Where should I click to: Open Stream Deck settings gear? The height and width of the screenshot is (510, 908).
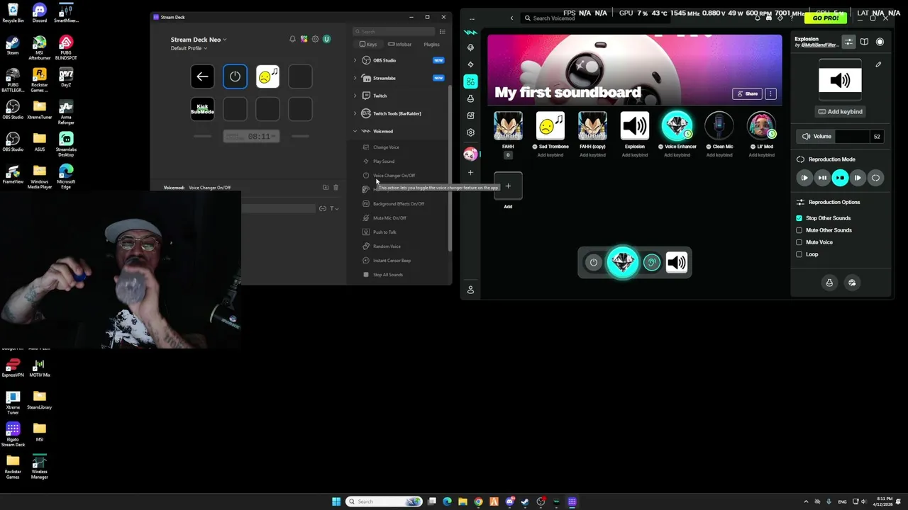click(x=315, y=39)
